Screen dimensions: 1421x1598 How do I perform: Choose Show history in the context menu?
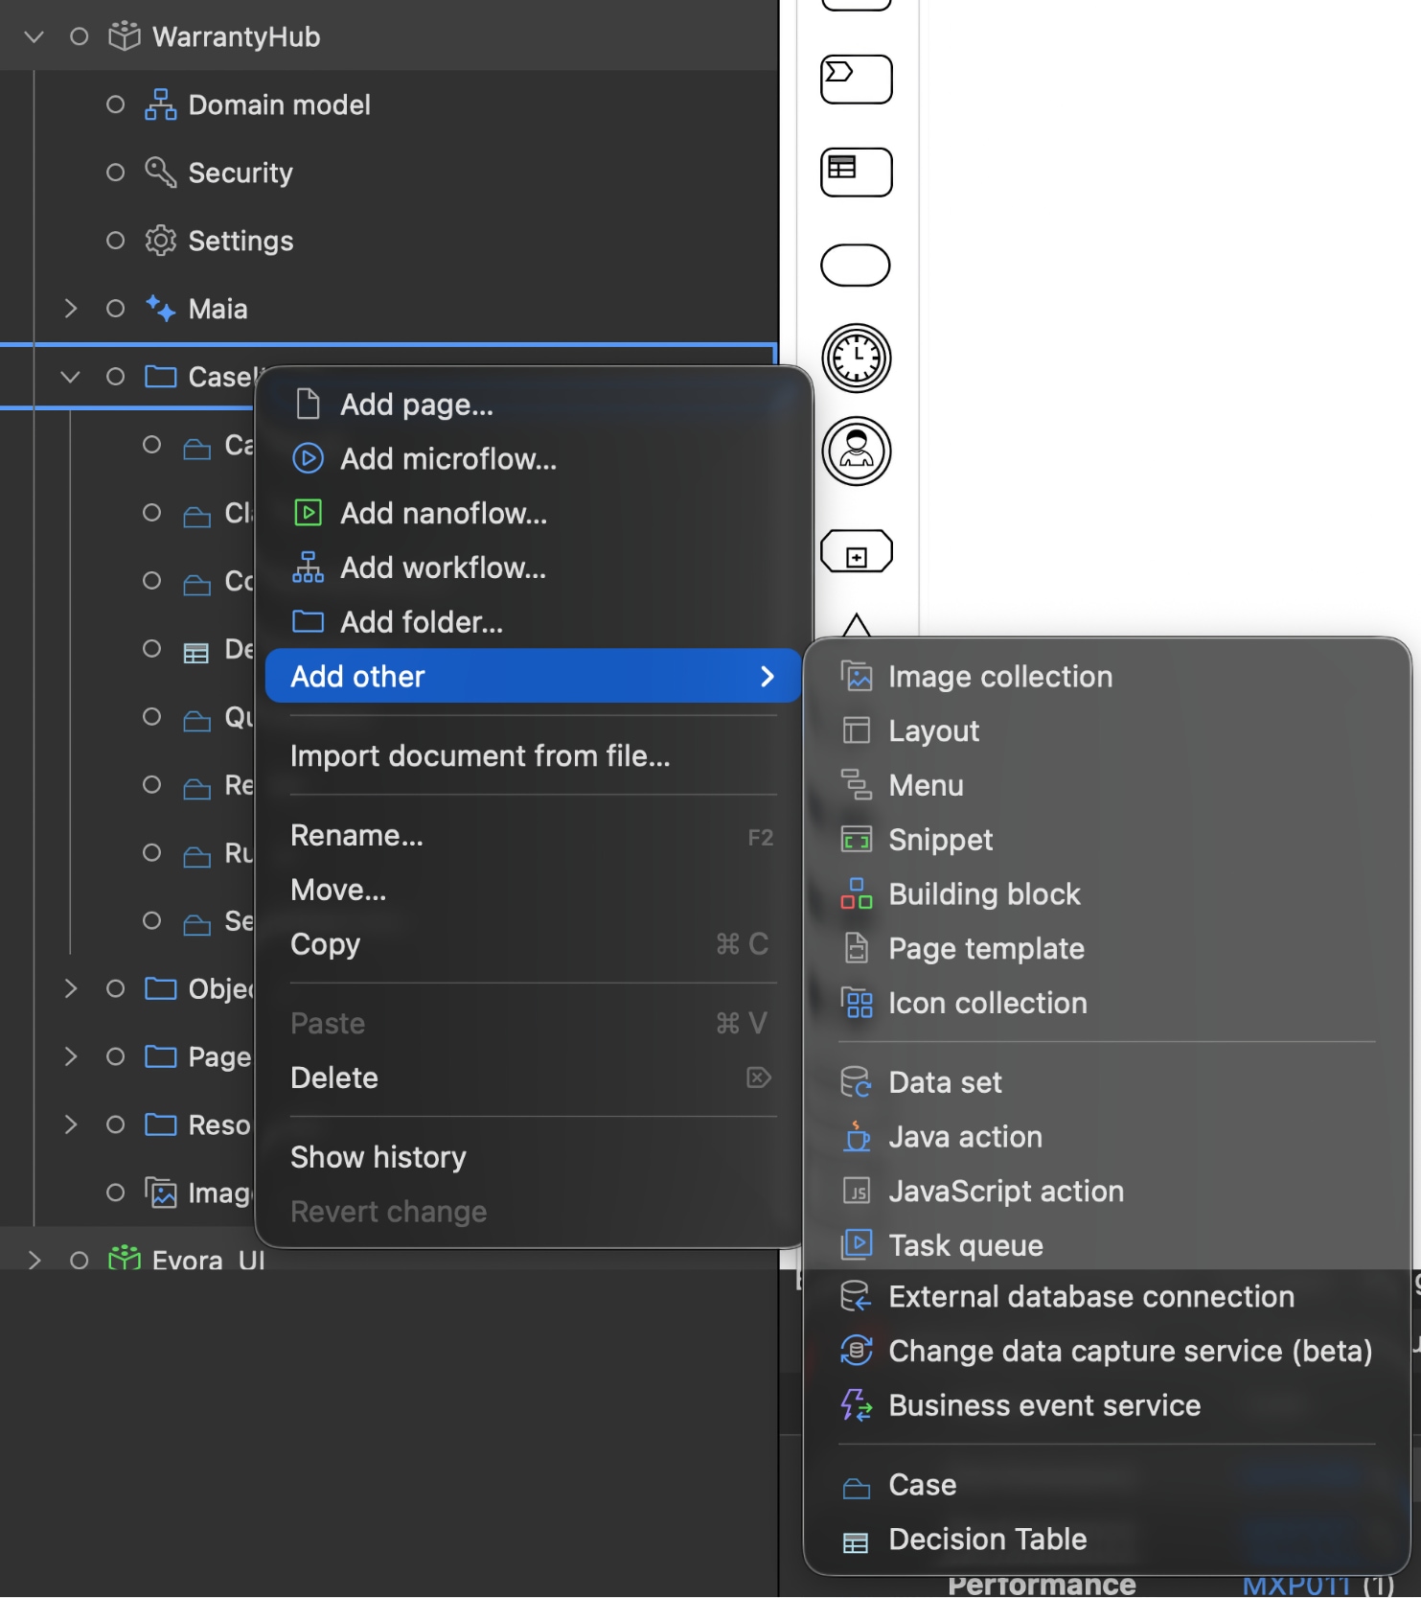533,1158
